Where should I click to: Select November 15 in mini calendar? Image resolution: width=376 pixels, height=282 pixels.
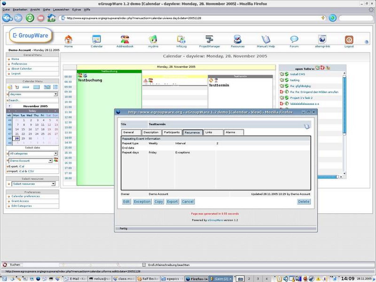(x=23, y=129)
